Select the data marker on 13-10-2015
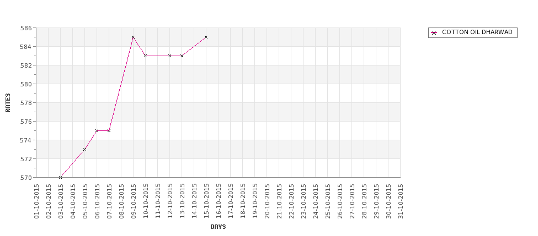 pyautogui.click(x=182, y=56)
